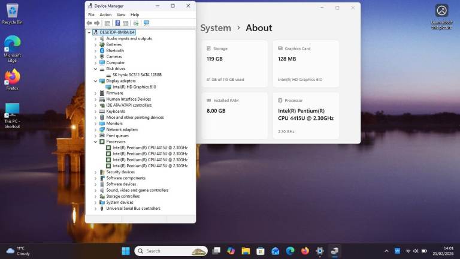
Task: Expand the Universal Serial Bus controllers node
Action: 95,209
